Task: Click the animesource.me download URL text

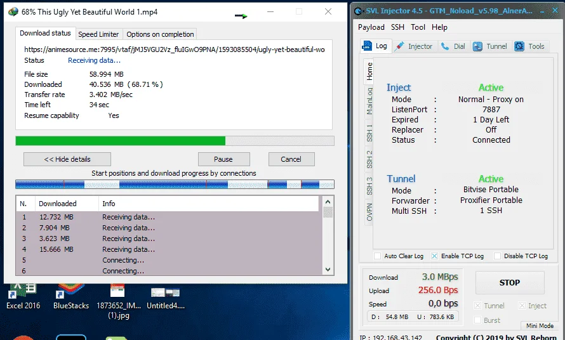Action: [x=175, y=49]
